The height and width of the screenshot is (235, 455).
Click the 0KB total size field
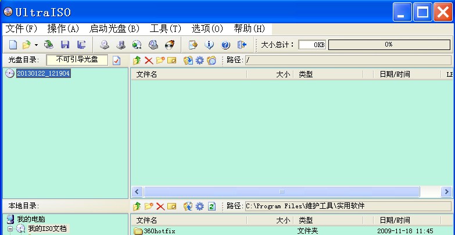pos(312,45)
